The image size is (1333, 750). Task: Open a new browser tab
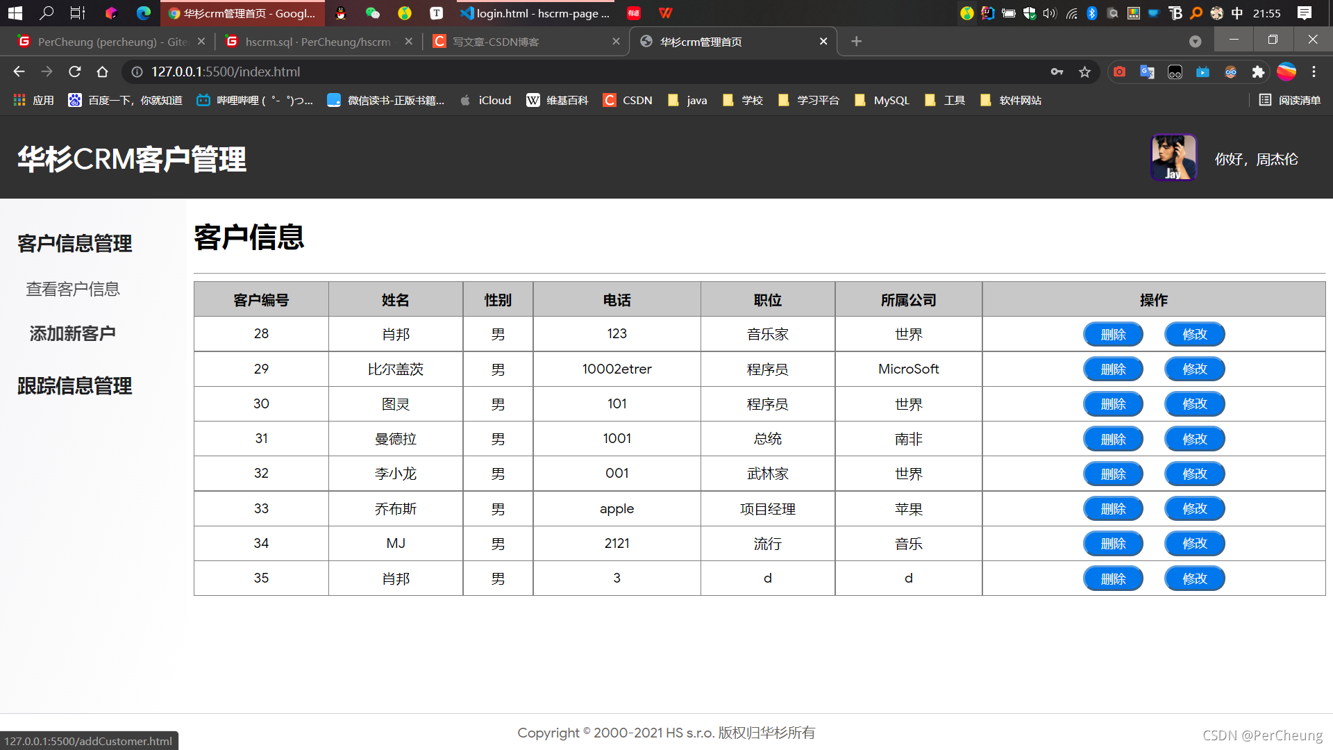[856, 42]
